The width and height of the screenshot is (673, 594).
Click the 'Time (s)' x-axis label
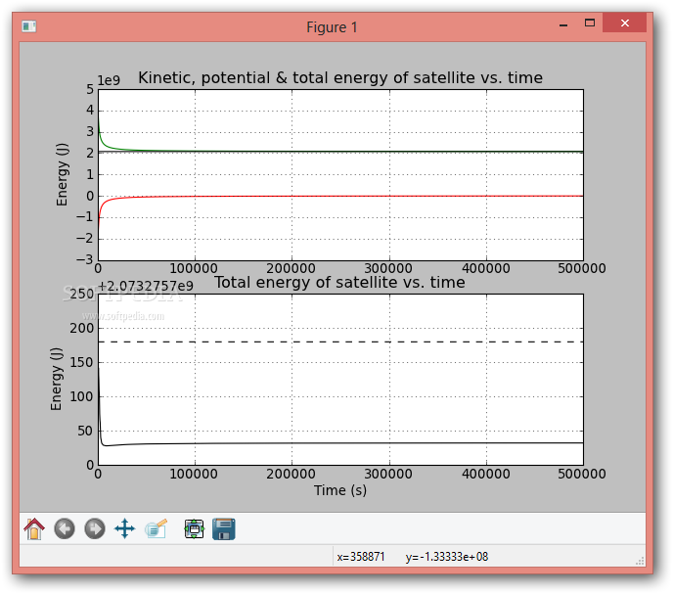pyautogui.click(x=340, y=490)
